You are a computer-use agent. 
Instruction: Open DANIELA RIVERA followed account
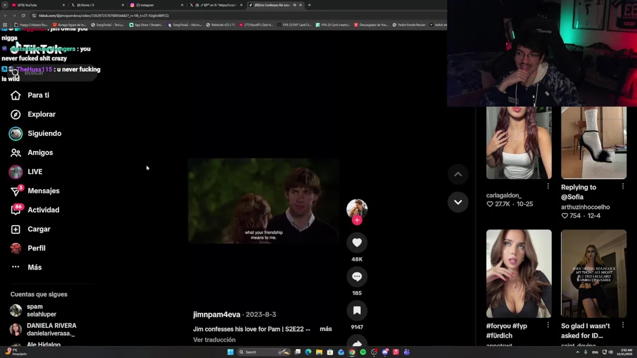tap(43, 329)
